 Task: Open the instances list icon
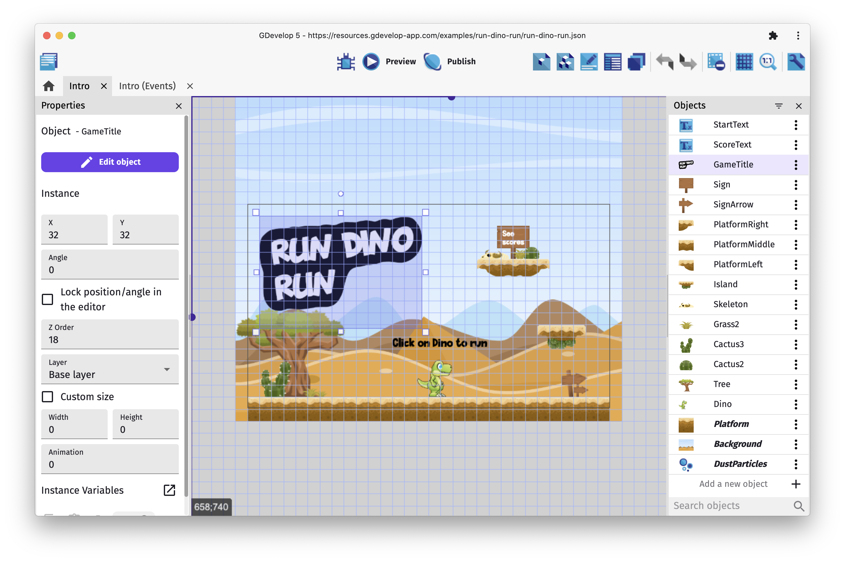click(x=612, y=61)
